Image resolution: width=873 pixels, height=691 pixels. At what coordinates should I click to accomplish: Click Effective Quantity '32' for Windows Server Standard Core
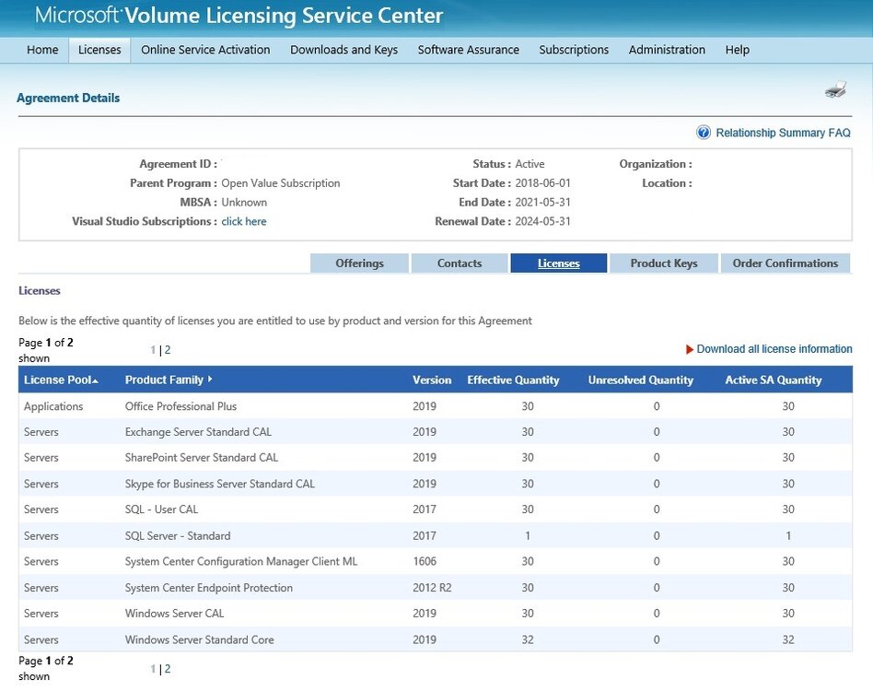528,639
